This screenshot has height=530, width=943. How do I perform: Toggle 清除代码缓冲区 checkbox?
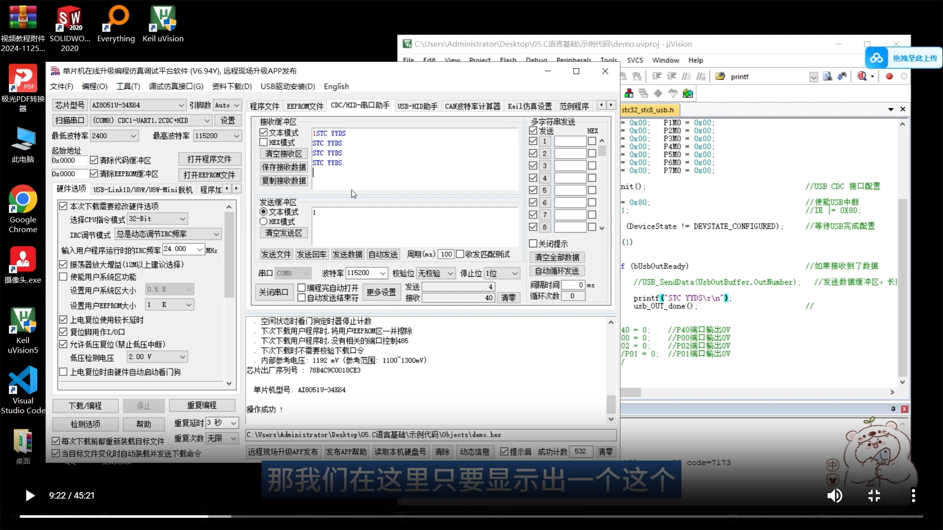tap(94, 160)
